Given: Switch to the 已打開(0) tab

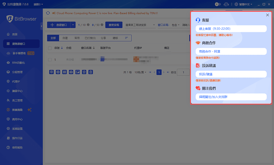Looking at the screenshot, I should click(x=90, y=38).
